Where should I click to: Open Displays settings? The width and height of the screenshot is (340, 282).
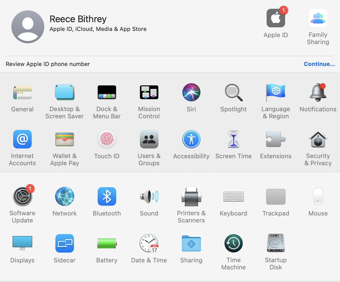(x=22, y=243)
